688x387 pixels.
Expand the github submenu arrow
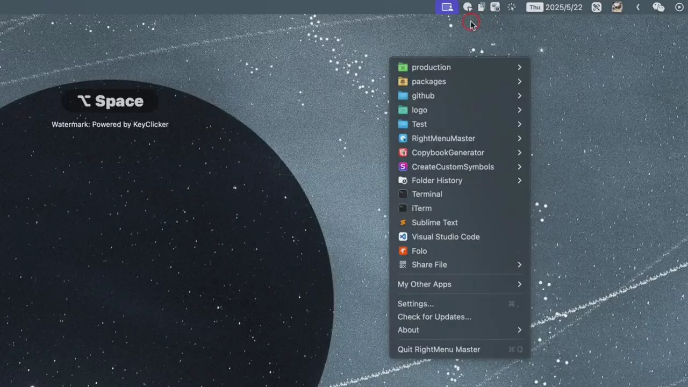519,96
